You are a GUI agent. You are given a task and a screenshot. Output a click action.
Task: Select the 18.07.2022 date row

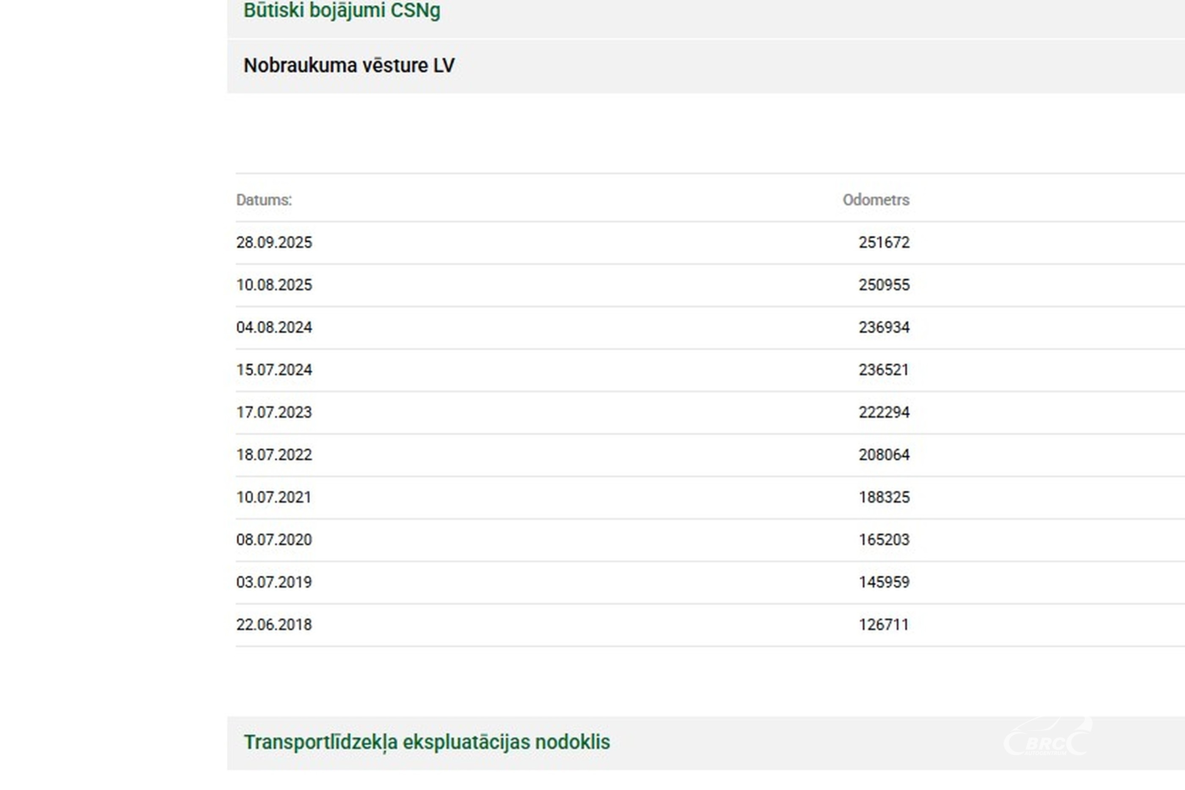point(274,455)
